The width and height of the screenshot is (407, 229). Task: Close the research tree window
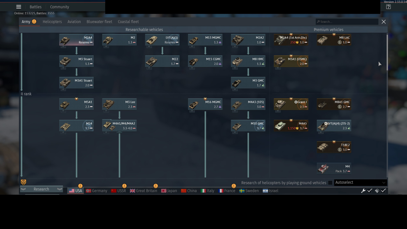pos(384,22)
